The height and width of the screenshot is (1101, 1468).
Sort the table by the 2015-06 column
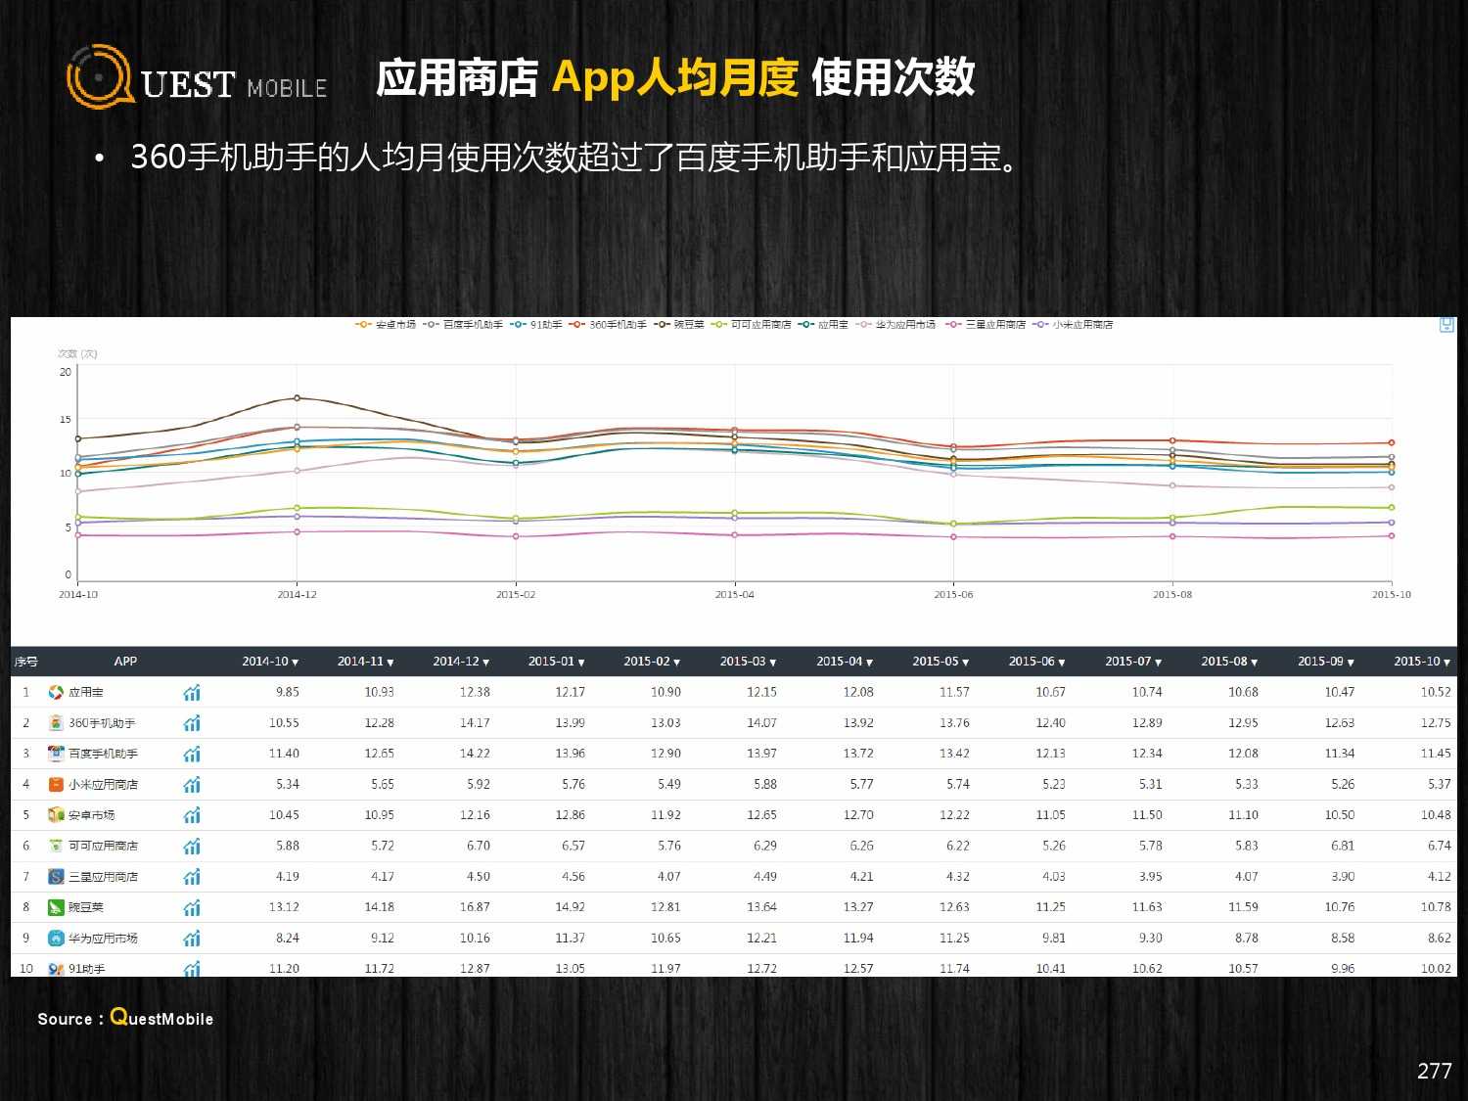[x=1037, y=662]
